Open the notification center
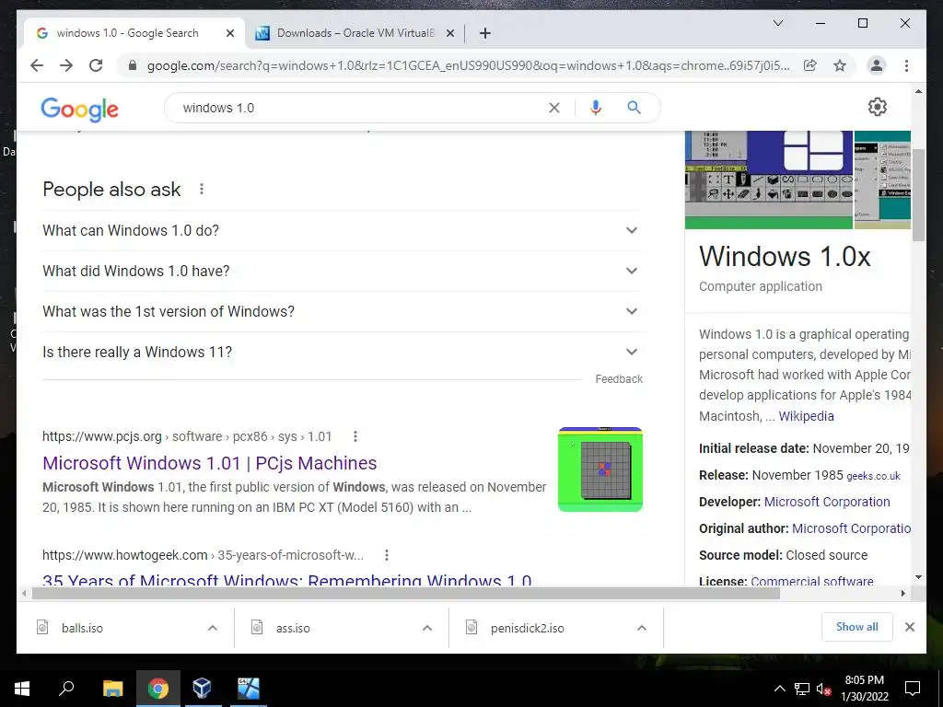 (x=913, y=689)
